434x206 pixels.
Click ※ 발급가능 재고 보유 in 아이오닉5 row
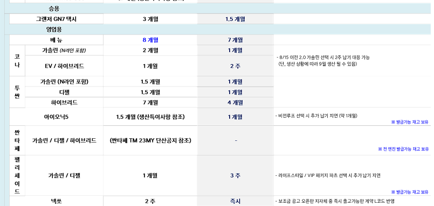point(410,122)
